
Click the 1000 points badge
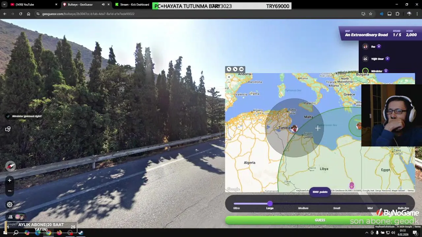pyautogui.click(x=320, y=192)
